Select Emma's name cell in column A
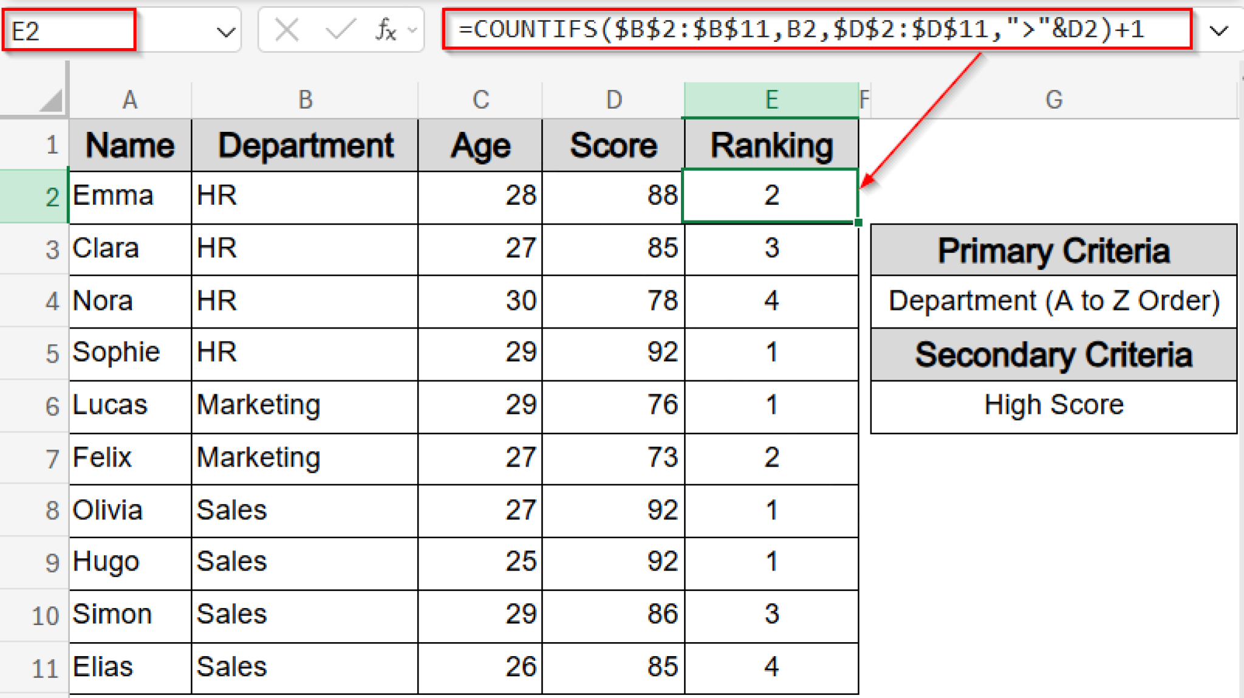This screenshot has height=698, width=1244. (x=129, y=196)
